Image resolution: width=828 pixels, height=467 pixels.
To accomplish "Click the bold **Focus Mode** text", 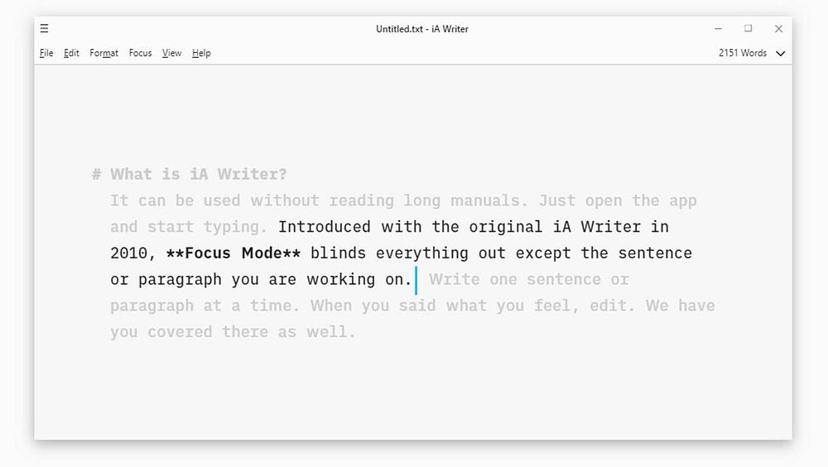I will click(x=233, y=253).
